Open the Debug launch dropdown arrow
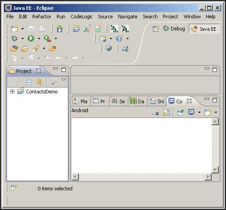This screenshot has height=210, width=226. [22, 38]
